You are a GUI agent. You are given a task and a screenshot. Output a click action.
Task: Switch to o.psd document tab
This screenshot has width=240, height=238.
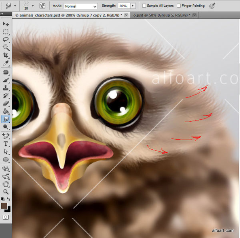(x=162, y=15)
